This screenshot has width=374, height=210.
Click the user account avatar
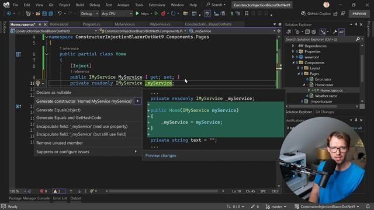(x=326, y=5)
